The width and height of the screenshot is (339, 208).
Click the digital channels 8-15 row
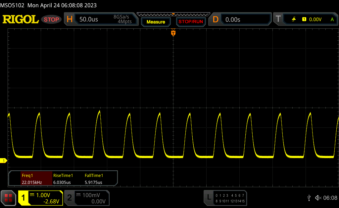[230, 201]
